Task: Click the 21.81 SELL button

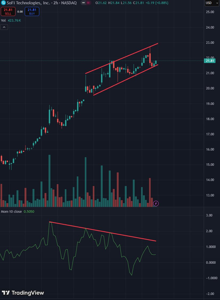Action: coord(8,11)
